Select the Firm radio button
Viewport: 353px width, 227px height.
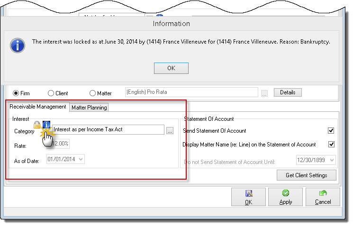point(16,93)
